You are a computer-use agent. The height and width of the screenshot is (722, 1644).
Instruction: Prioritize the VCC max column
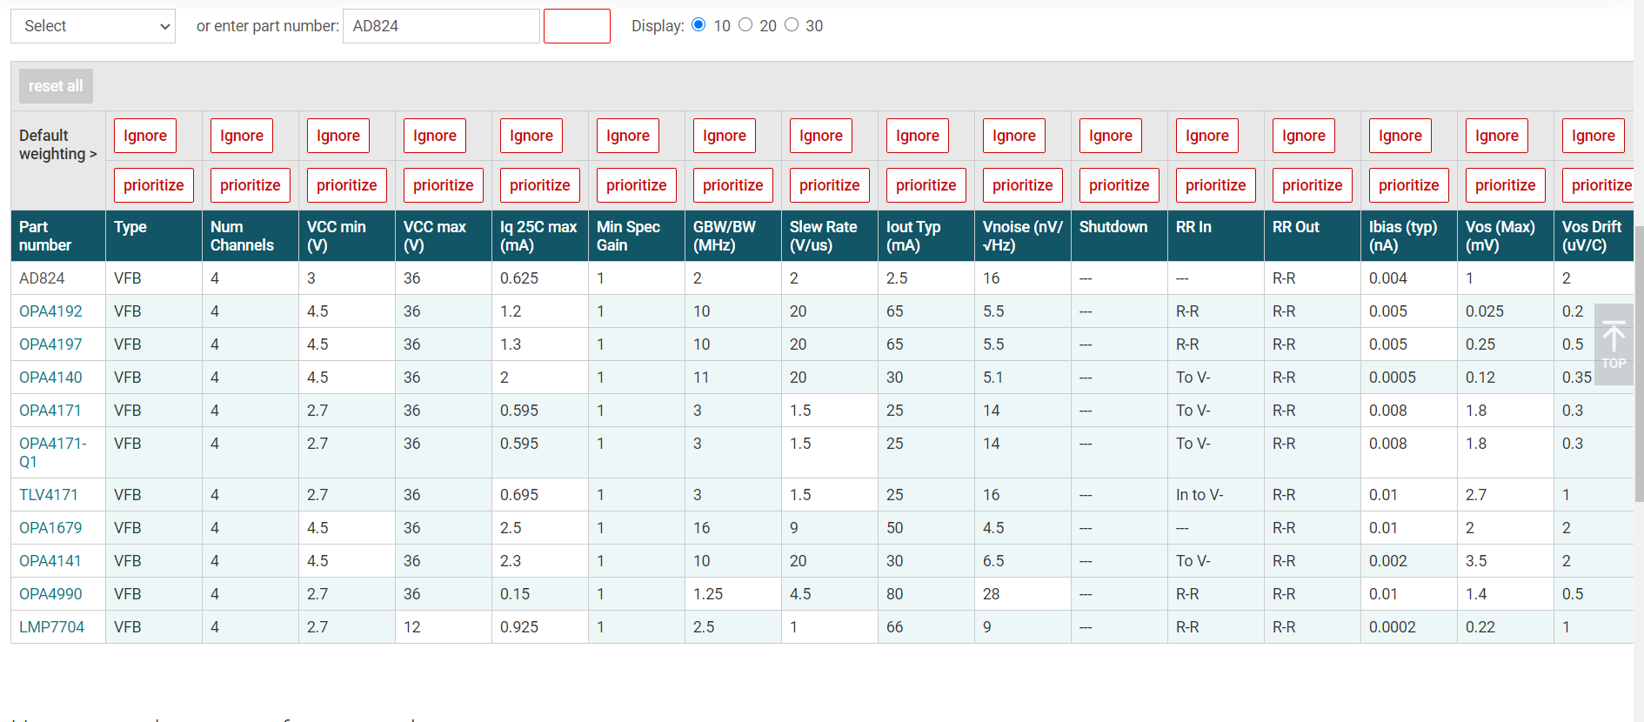click(444, 185)
